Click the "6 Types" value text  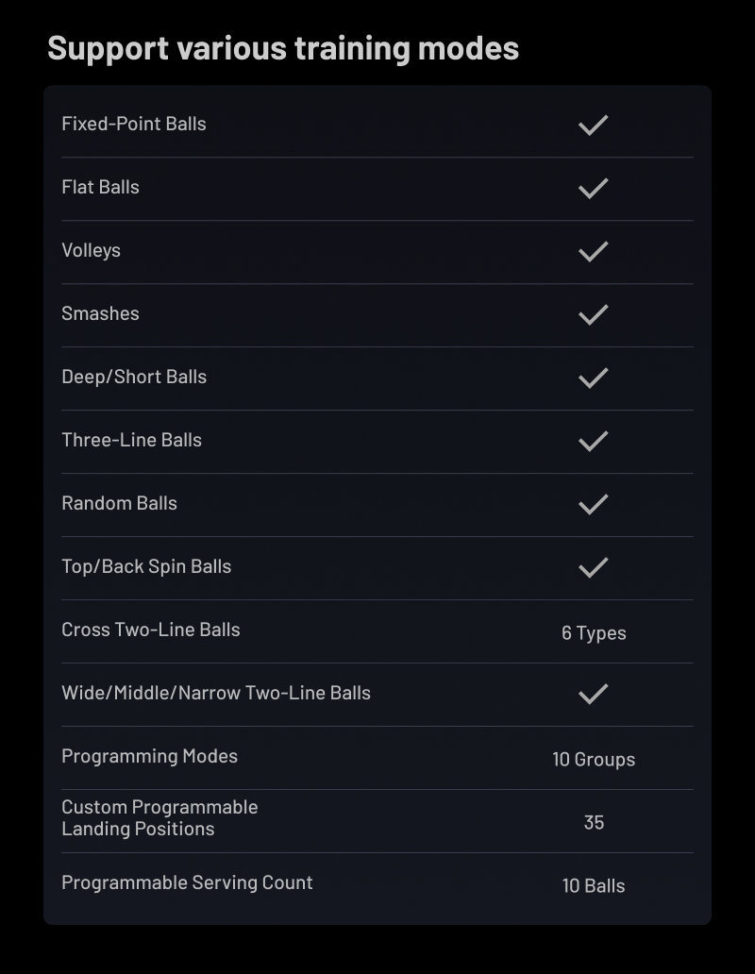click(594, 633)
